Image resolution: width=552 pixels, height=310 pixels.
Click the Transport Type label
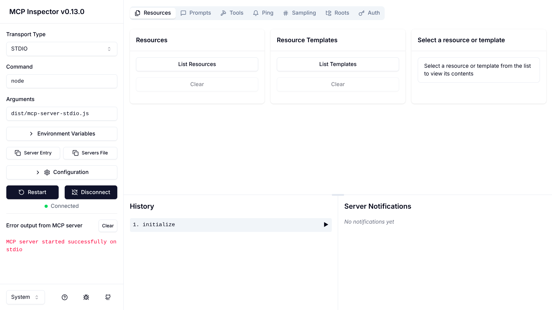point(26,34)
